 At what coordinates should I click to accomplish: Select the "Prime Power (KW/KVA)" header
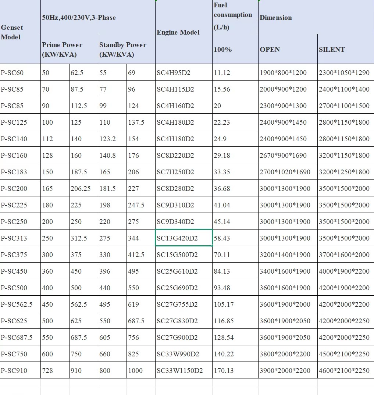pos(69,49)
